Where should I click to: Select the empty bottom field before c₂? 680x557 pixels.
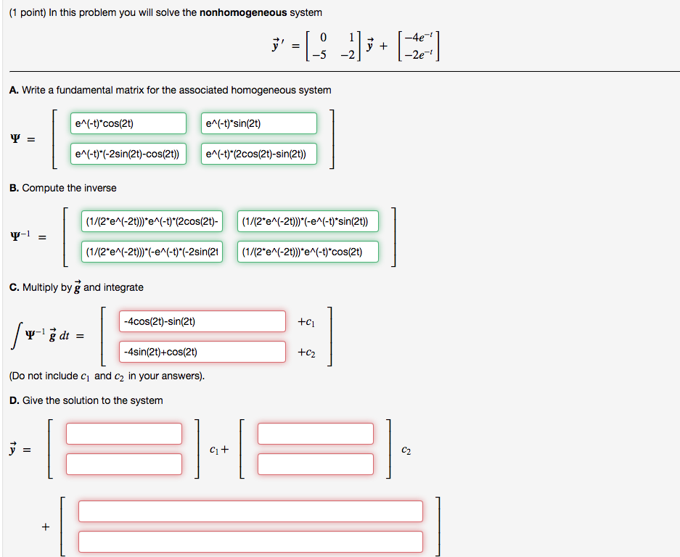315,463
